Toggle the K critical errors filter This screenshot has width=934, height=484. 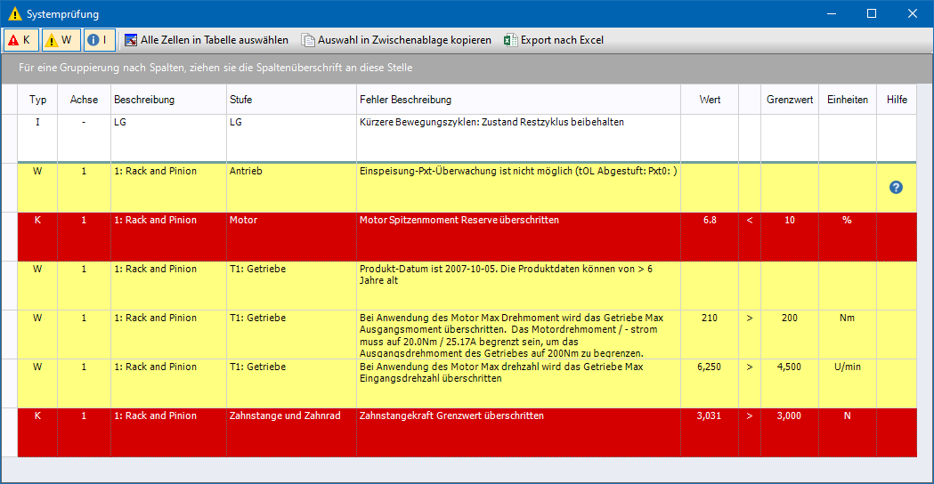pos(21,40)
